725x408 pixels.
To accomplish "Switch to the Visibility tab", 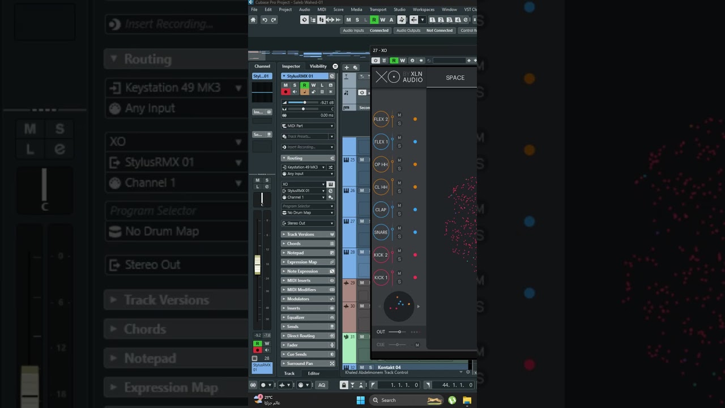I will click(x=318, y=66).
